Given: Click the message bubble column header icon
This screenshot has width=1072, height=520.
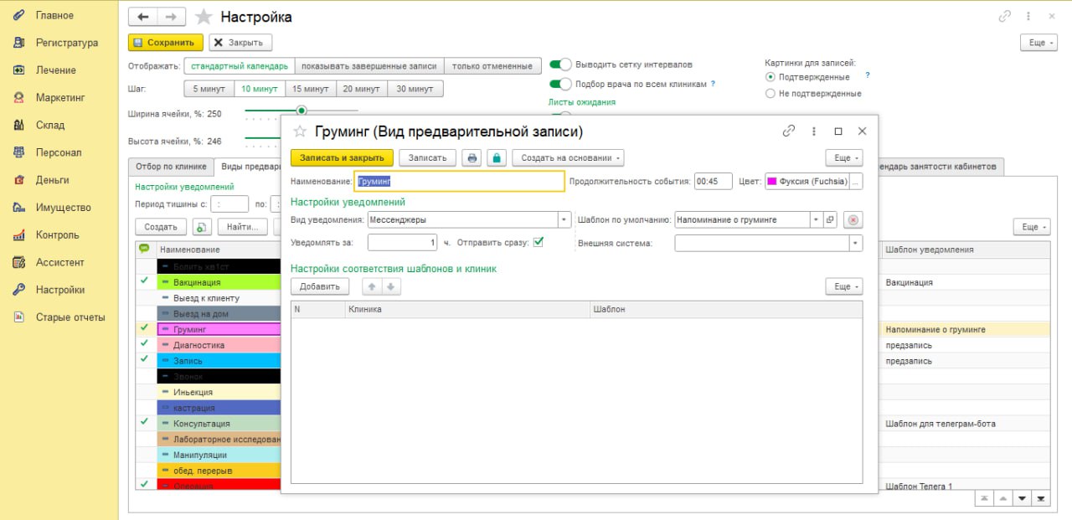Looking at the screenshot, I should click(144, 249).
